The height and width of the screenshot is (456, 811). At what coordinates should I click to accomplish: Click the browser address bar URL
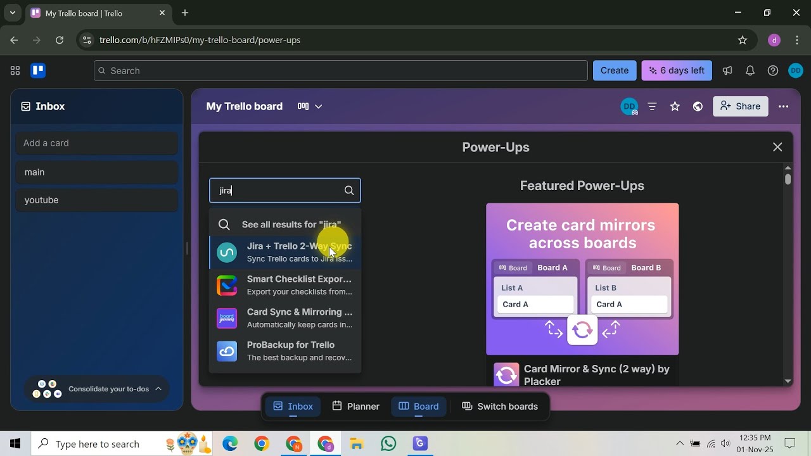pyautogui.click(x=200, y=40)
